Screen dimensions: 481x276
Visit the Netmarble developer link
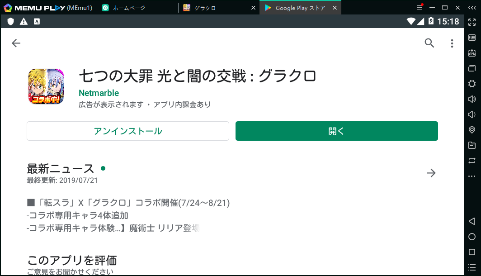[x=99, y=93]
